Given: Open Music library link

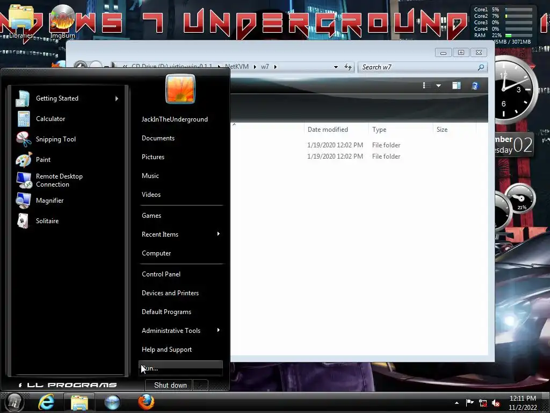Looking at the screenshot, I should pyautogui.click(x=150, y=176).
